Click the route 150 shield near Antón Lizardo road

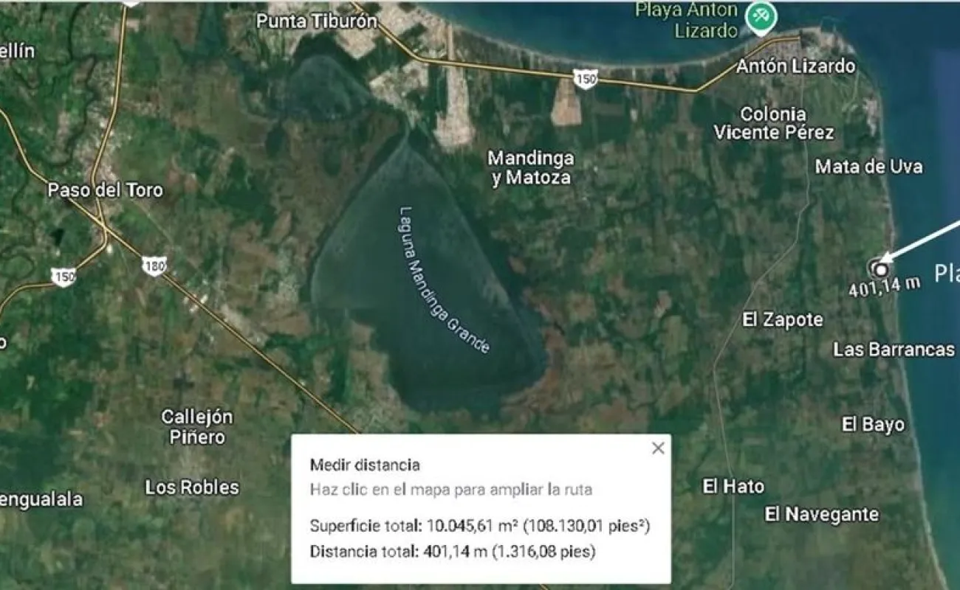coord(585,79)
